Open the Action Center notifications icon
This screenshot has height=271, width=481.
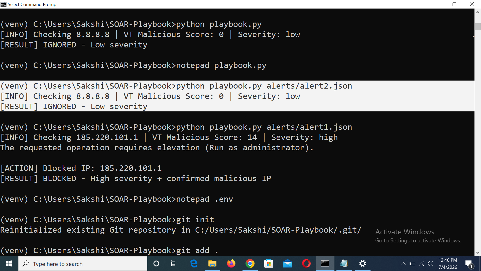click(x=469, y=264)
